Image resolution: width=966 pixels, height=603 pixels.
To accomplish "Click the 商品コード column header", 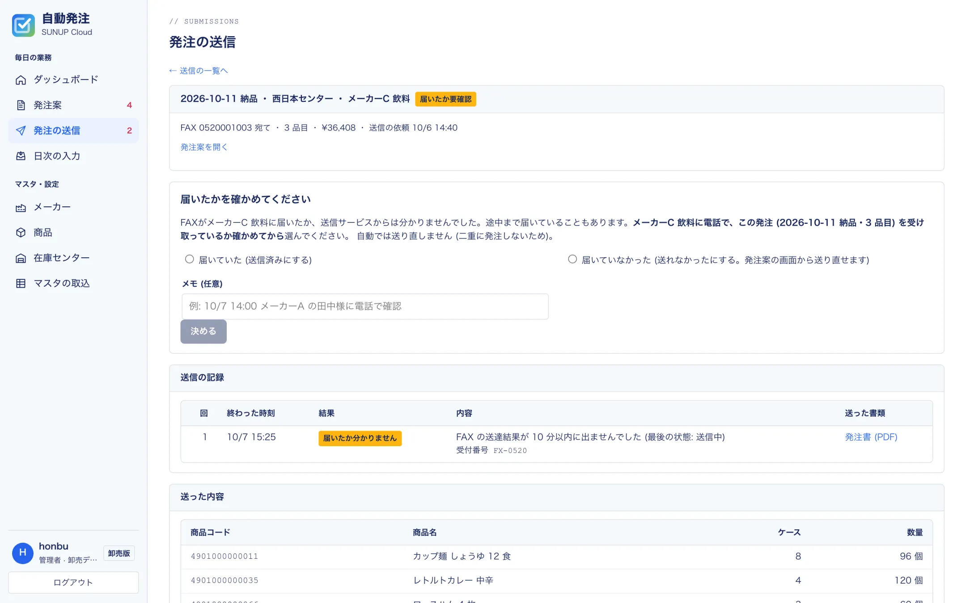I will [210, 532].
